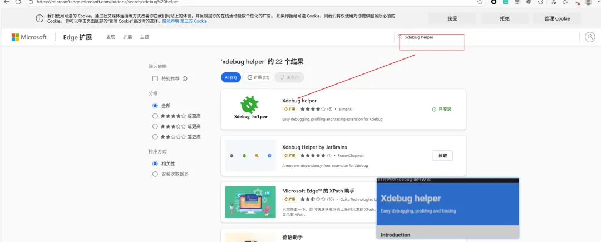Open the teal extension icon in toolbar
The height and width of the screenshot is (242, 601).
pyautogui.click(x=505, y=2)
